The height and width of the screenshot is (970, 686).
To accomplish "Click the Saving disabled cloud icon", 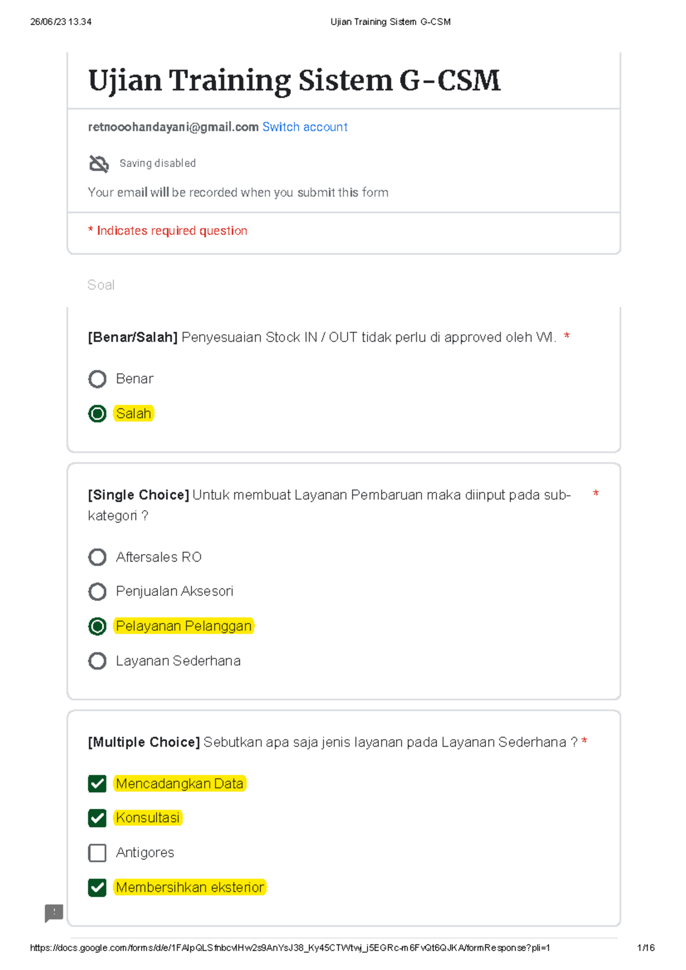I will [99, 164].
